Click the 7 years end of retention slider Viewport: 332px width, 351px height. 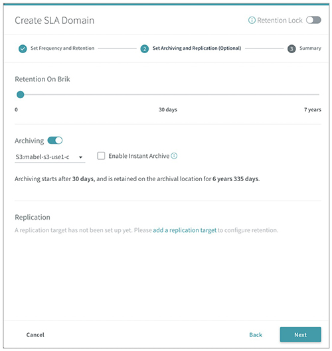318,94
